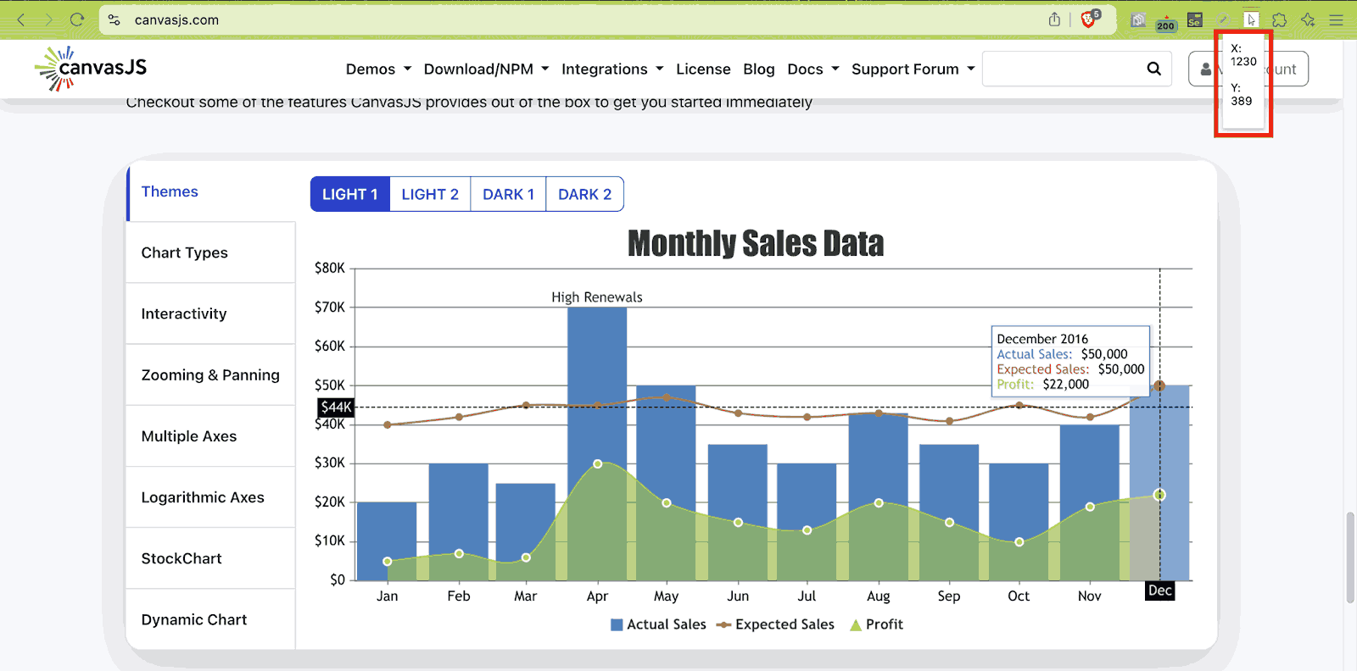Toggle Expected Sales series in legend
Image resolution: width=1357 pixels, height=671 pixels.
[x=775, y=624]
